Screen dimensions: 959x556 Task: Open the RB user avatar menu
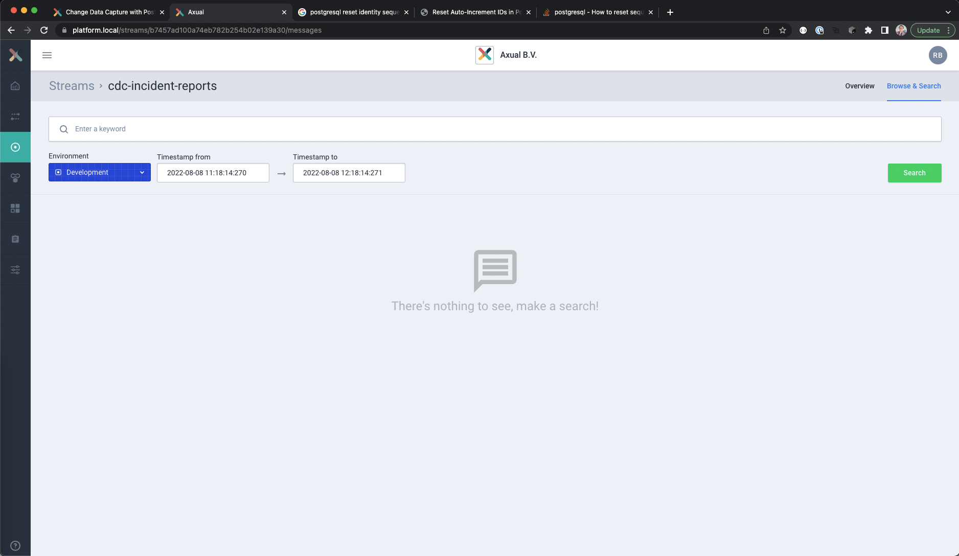point(938,55)
